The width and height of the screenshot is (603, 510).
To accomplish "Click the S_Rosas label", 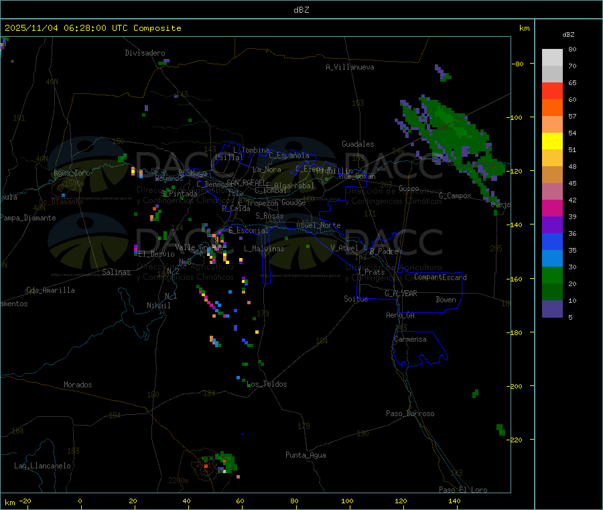I will coord(269,216).
